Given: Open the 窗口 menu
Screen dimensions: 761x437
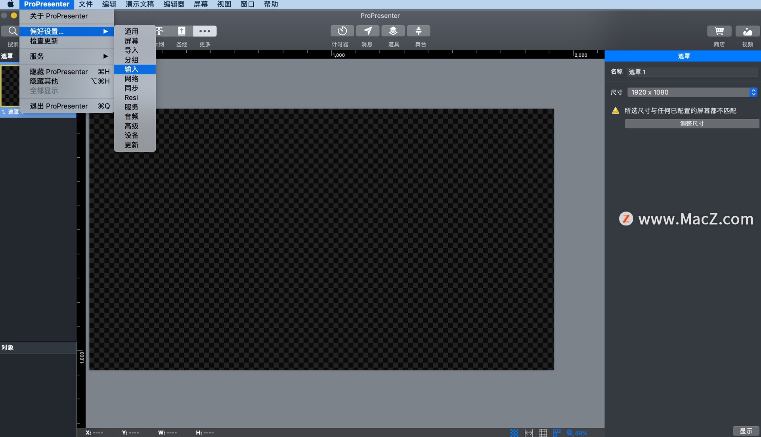Looking at the screenshot, I should pyautogui.click(x=247, y=4).
